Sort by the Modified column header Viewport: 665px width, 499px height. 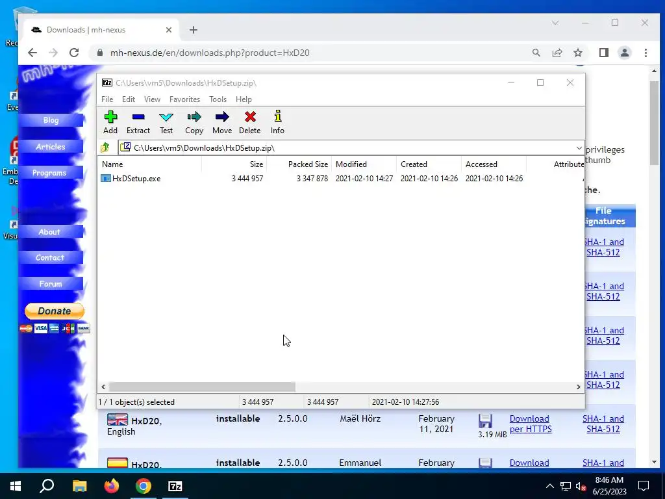[x=364, y=164]
